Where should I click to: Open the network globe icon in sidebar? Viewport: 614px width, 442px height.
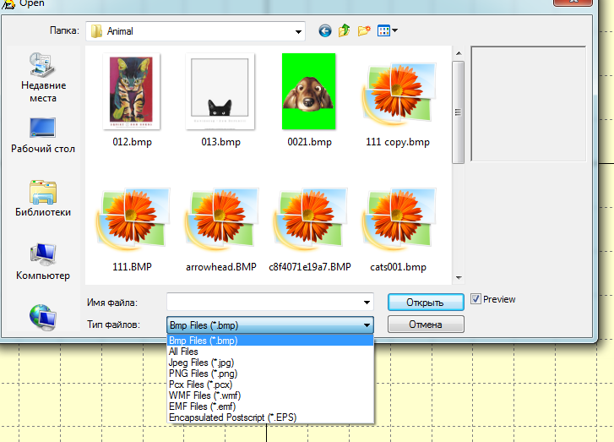click(43, 317)
